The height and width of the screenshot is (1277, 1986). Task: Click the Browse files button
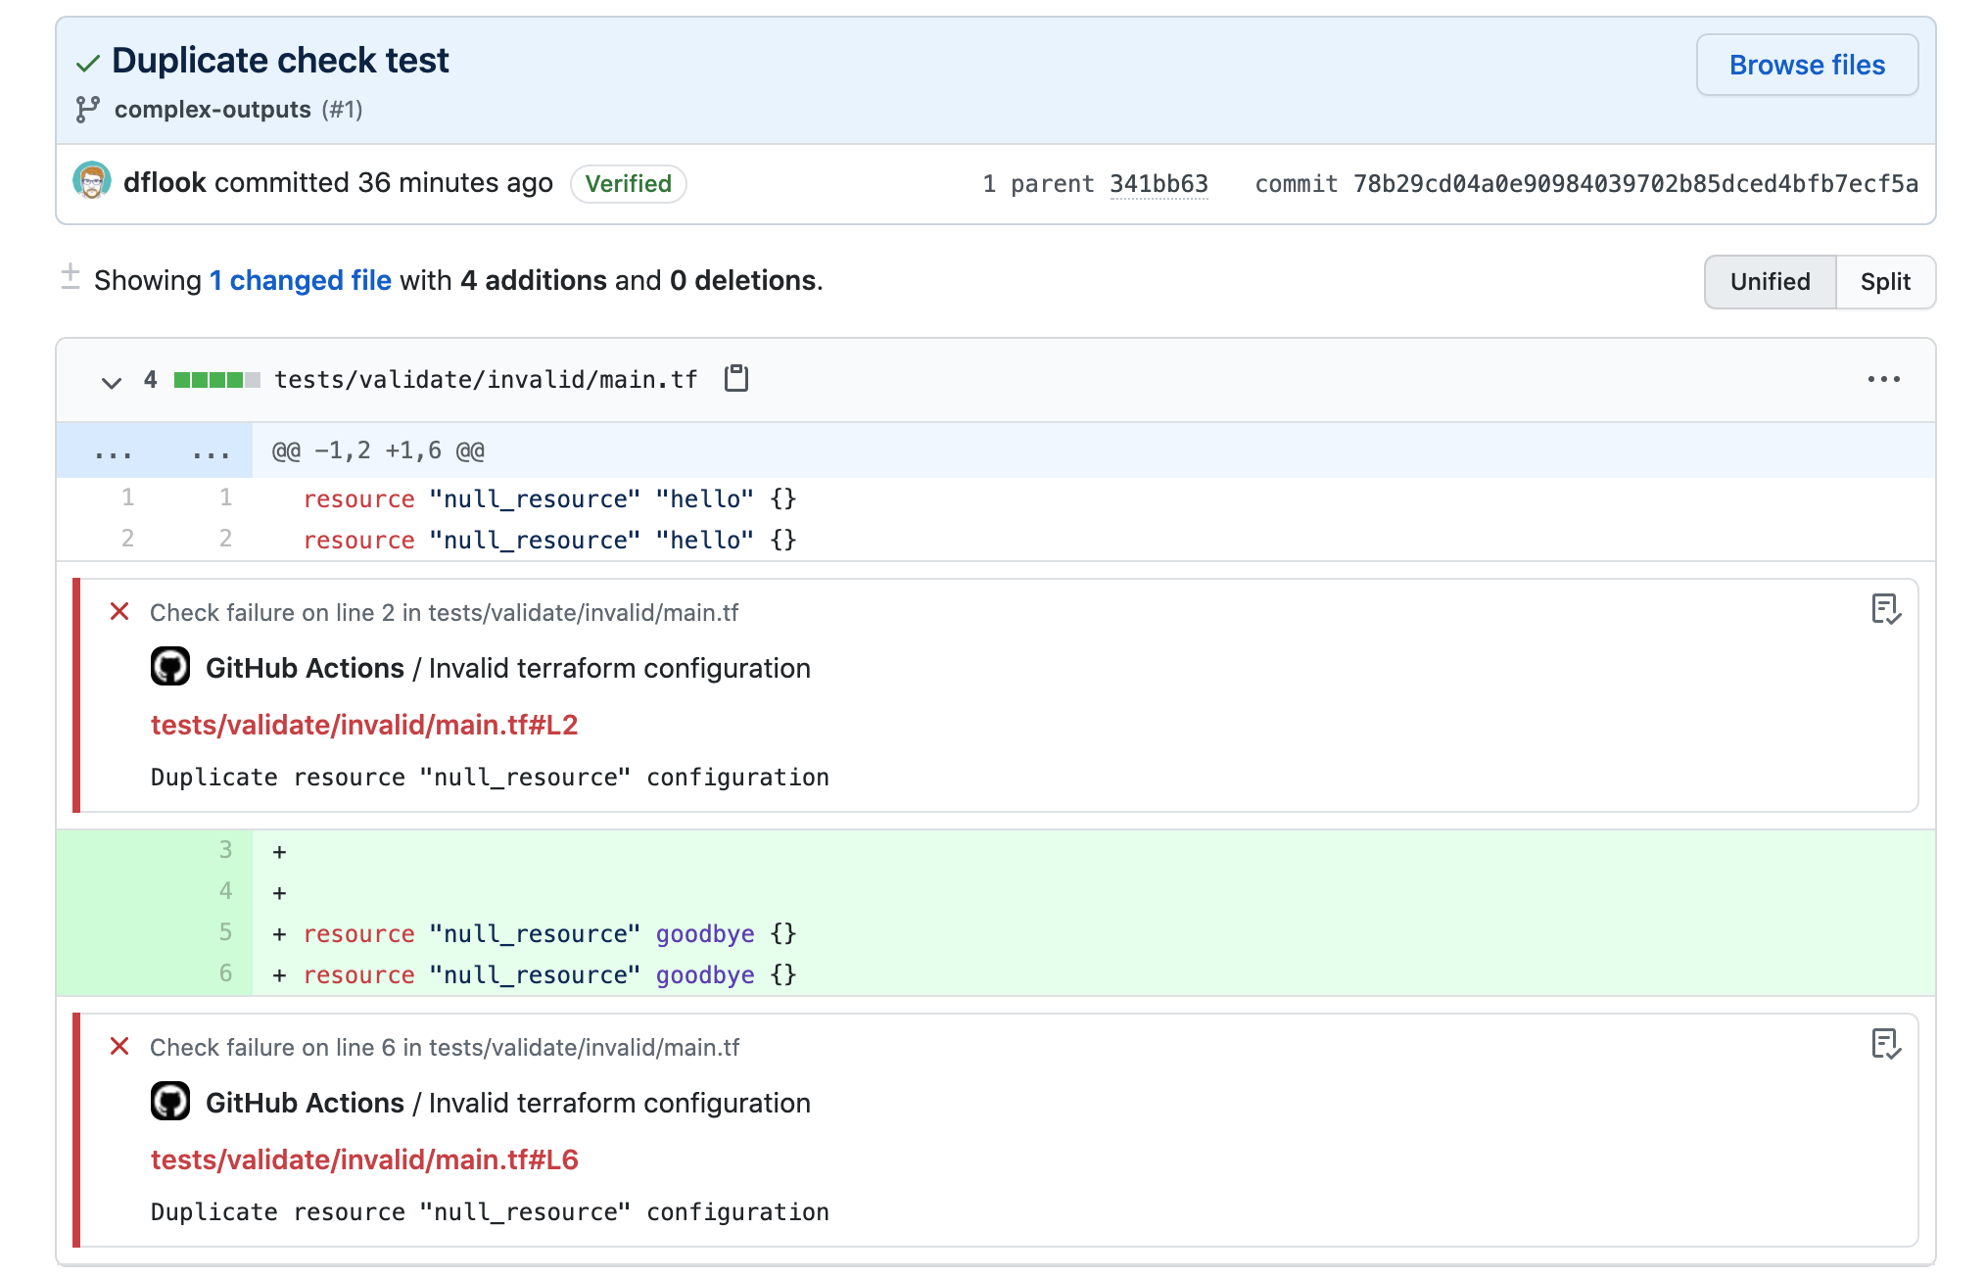(x=1807, y=65)
